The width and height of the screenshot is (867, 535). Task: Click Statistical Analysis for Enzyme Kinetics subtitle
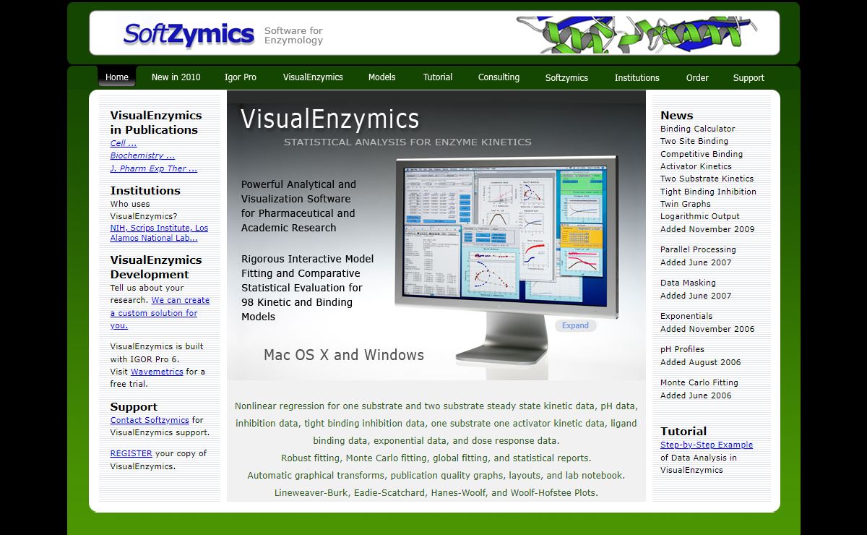(x=407, y=142)
